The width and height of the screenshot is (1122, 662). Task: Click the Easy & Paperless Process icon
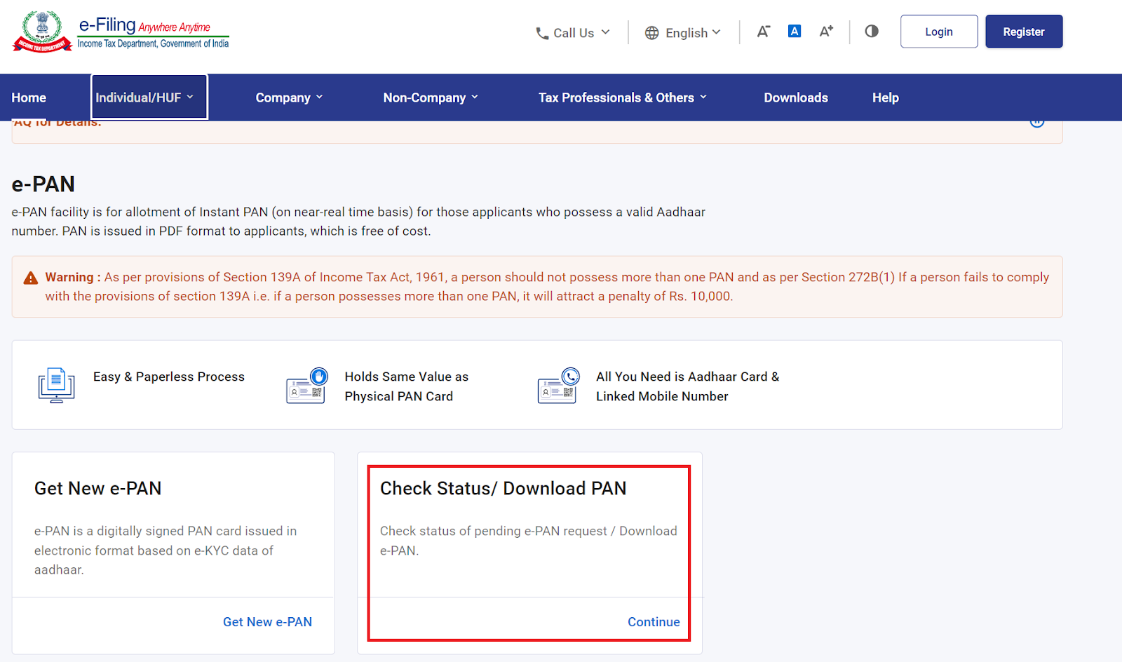pos(56,386)
